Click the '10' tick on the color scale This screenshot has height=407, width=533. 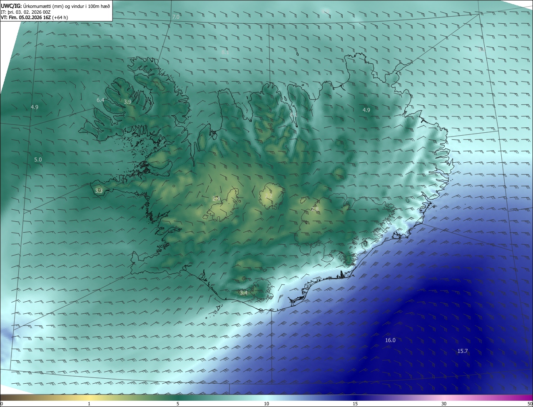[x=266, y=404]
